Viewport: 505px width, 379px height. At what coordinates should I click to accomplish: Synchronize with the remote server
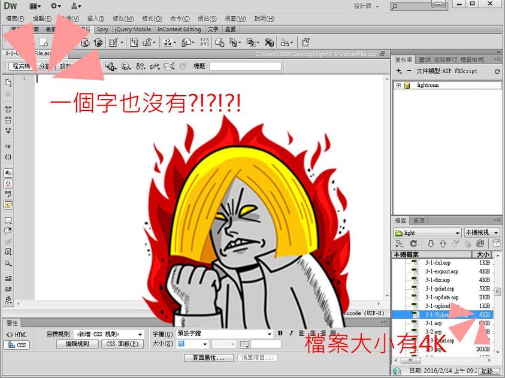tap(479, 243)
